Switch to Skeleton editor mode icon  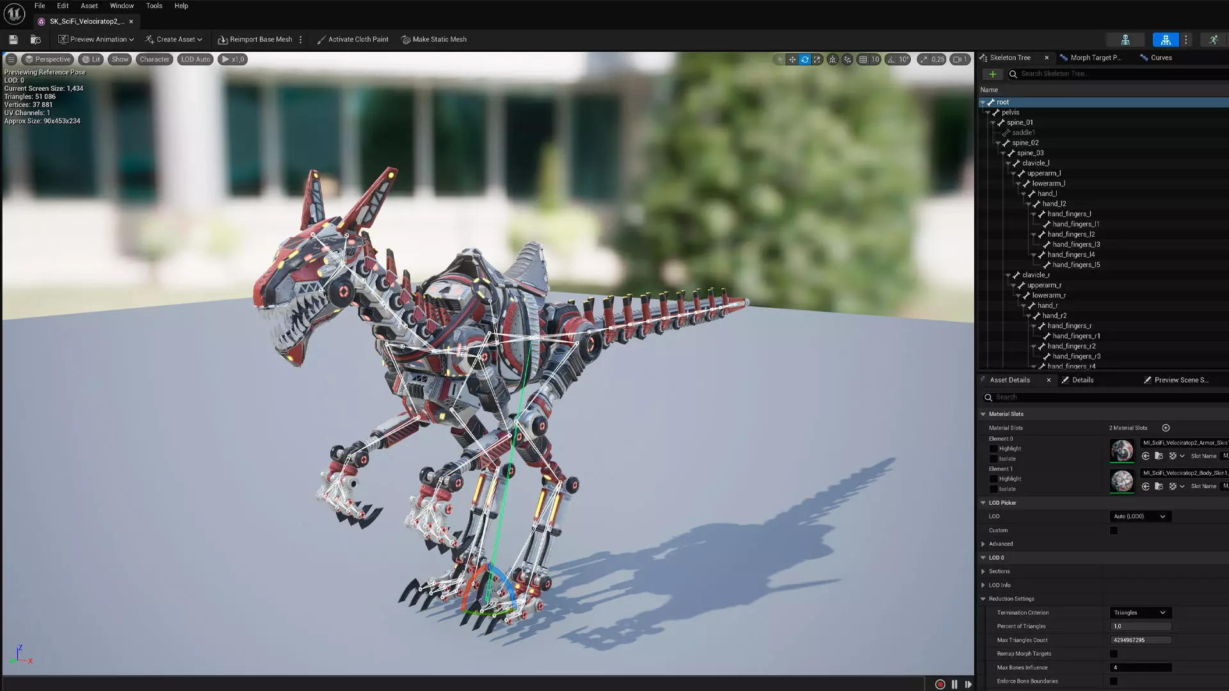[1125, 40]
